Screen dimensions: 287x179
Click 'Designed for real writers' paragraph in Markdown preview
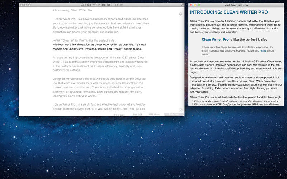point(236,84)
